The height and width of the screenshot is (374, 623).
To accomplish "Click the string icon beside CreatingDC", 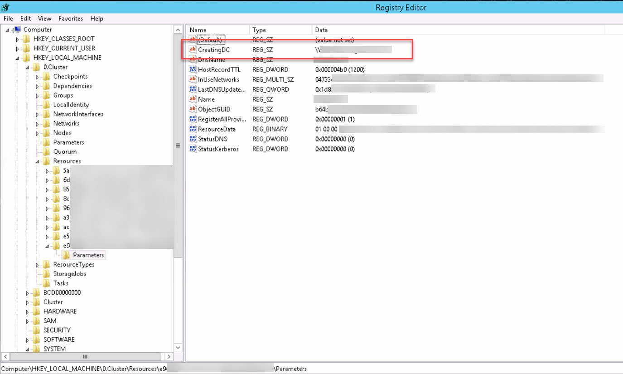I will coord(192,49).
